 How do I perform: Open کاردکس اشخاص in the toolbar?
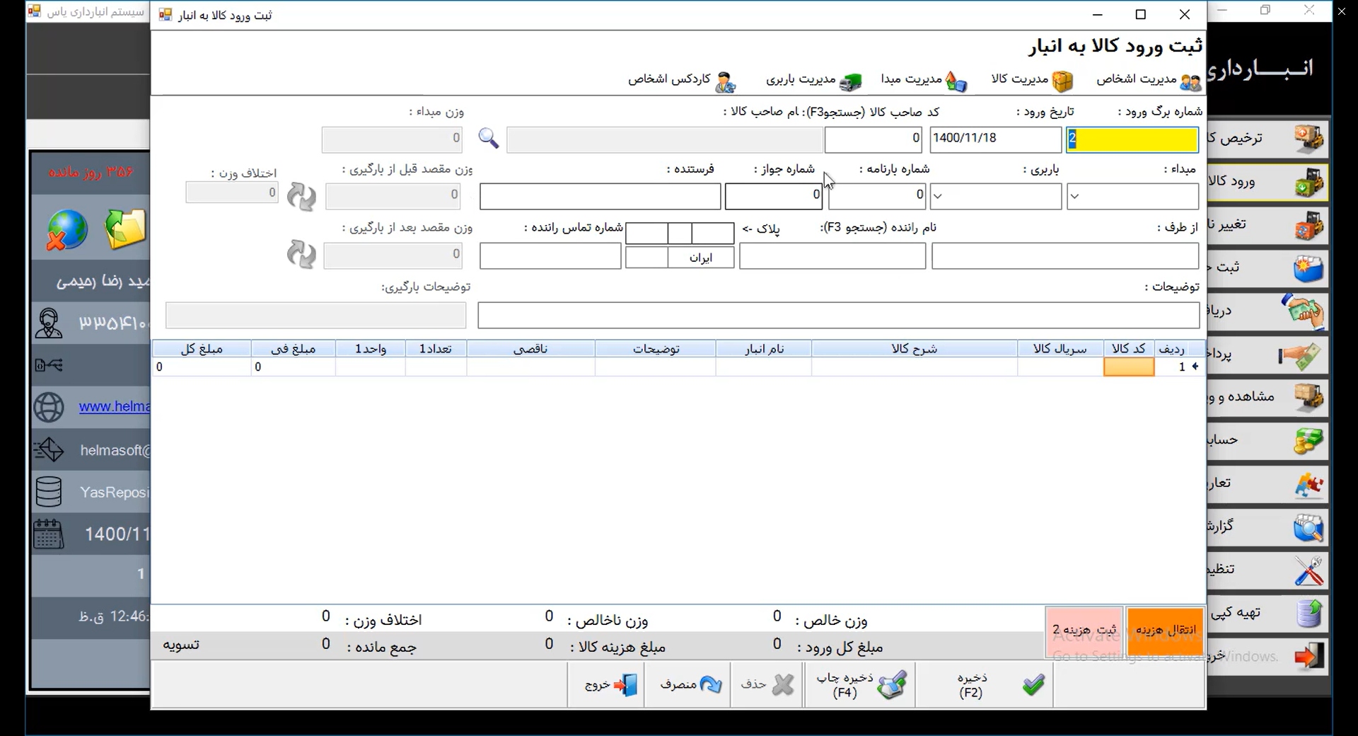coord(682,81)
